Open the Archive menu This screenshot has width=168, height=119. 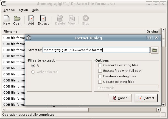9,10
